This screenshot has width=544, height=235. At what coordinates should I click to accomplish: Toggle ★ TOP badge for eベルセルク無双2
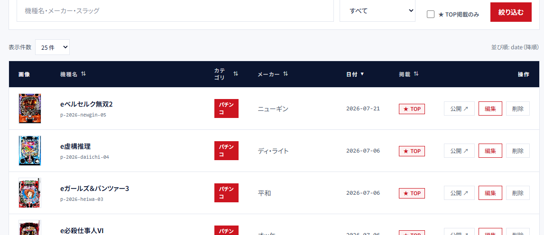point(412,109)
